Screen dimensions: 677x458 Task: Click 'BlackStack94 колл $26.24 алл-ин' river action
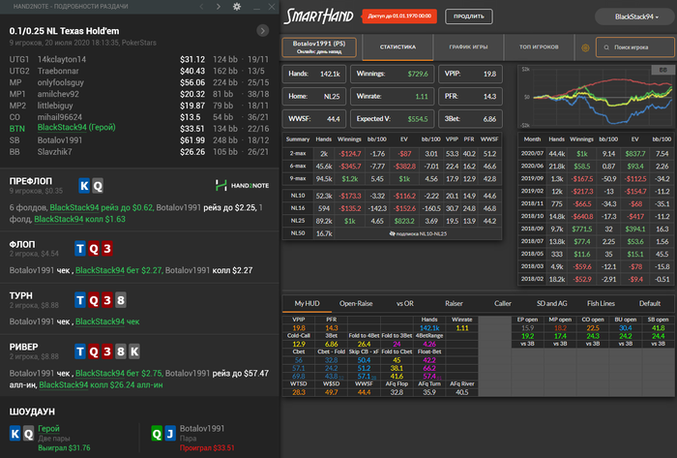click(x=101, y=385)
